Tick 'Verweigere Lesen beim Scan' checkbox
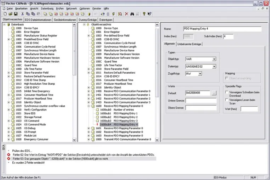Screen dimensions: 270x180 click(227, 100)
